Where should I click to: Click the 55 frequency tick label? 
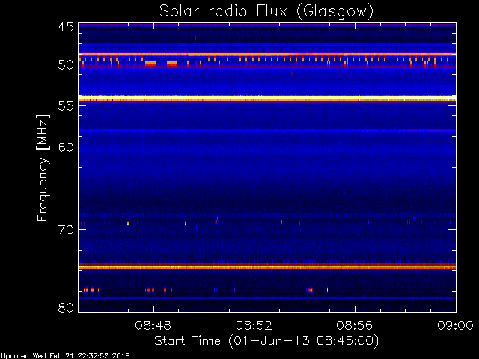pyautogui.click(x=66, y=106)
